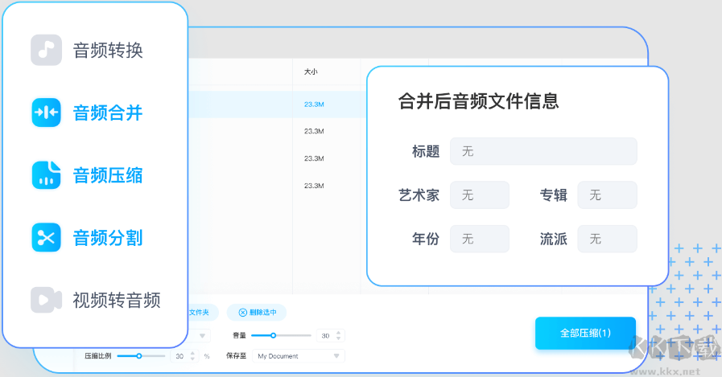
Task: Click the second 23.3M size cell
Action: point(314,131)
